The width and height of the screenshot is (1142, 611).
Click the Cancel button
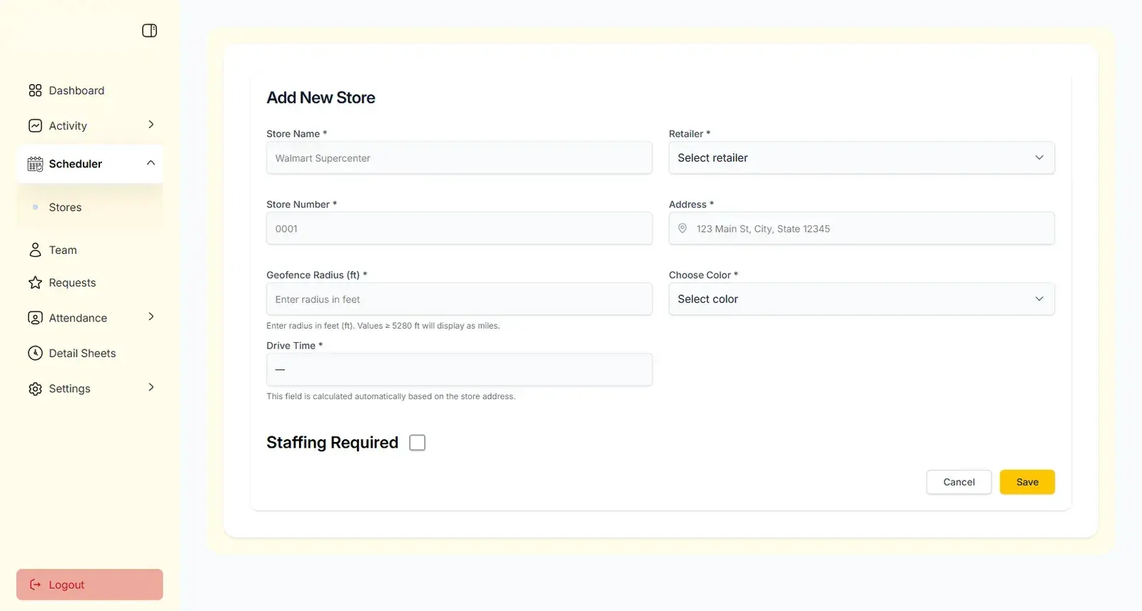click(959, 482)
